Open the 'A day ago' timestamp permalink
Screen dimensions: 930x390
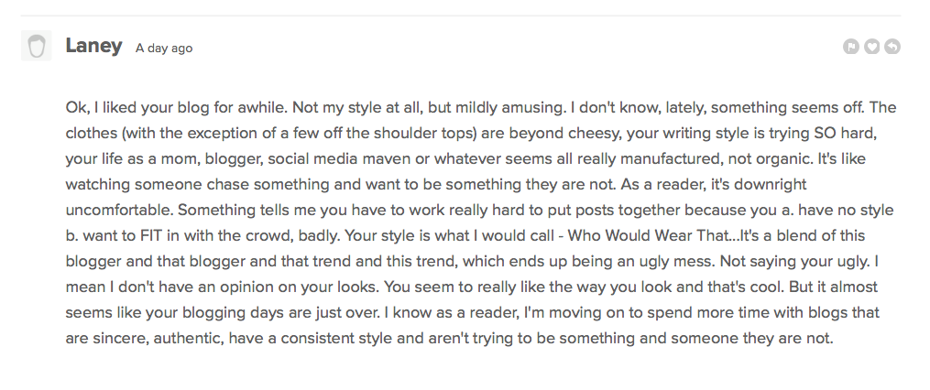pyautogui.click(x=164, y=48)
